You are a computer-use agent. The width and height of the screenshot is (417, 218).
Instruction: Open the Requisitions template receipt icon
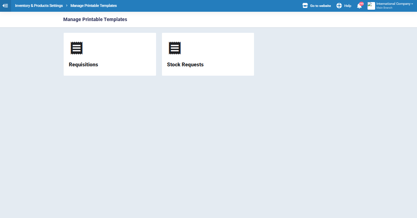point(76,48)
